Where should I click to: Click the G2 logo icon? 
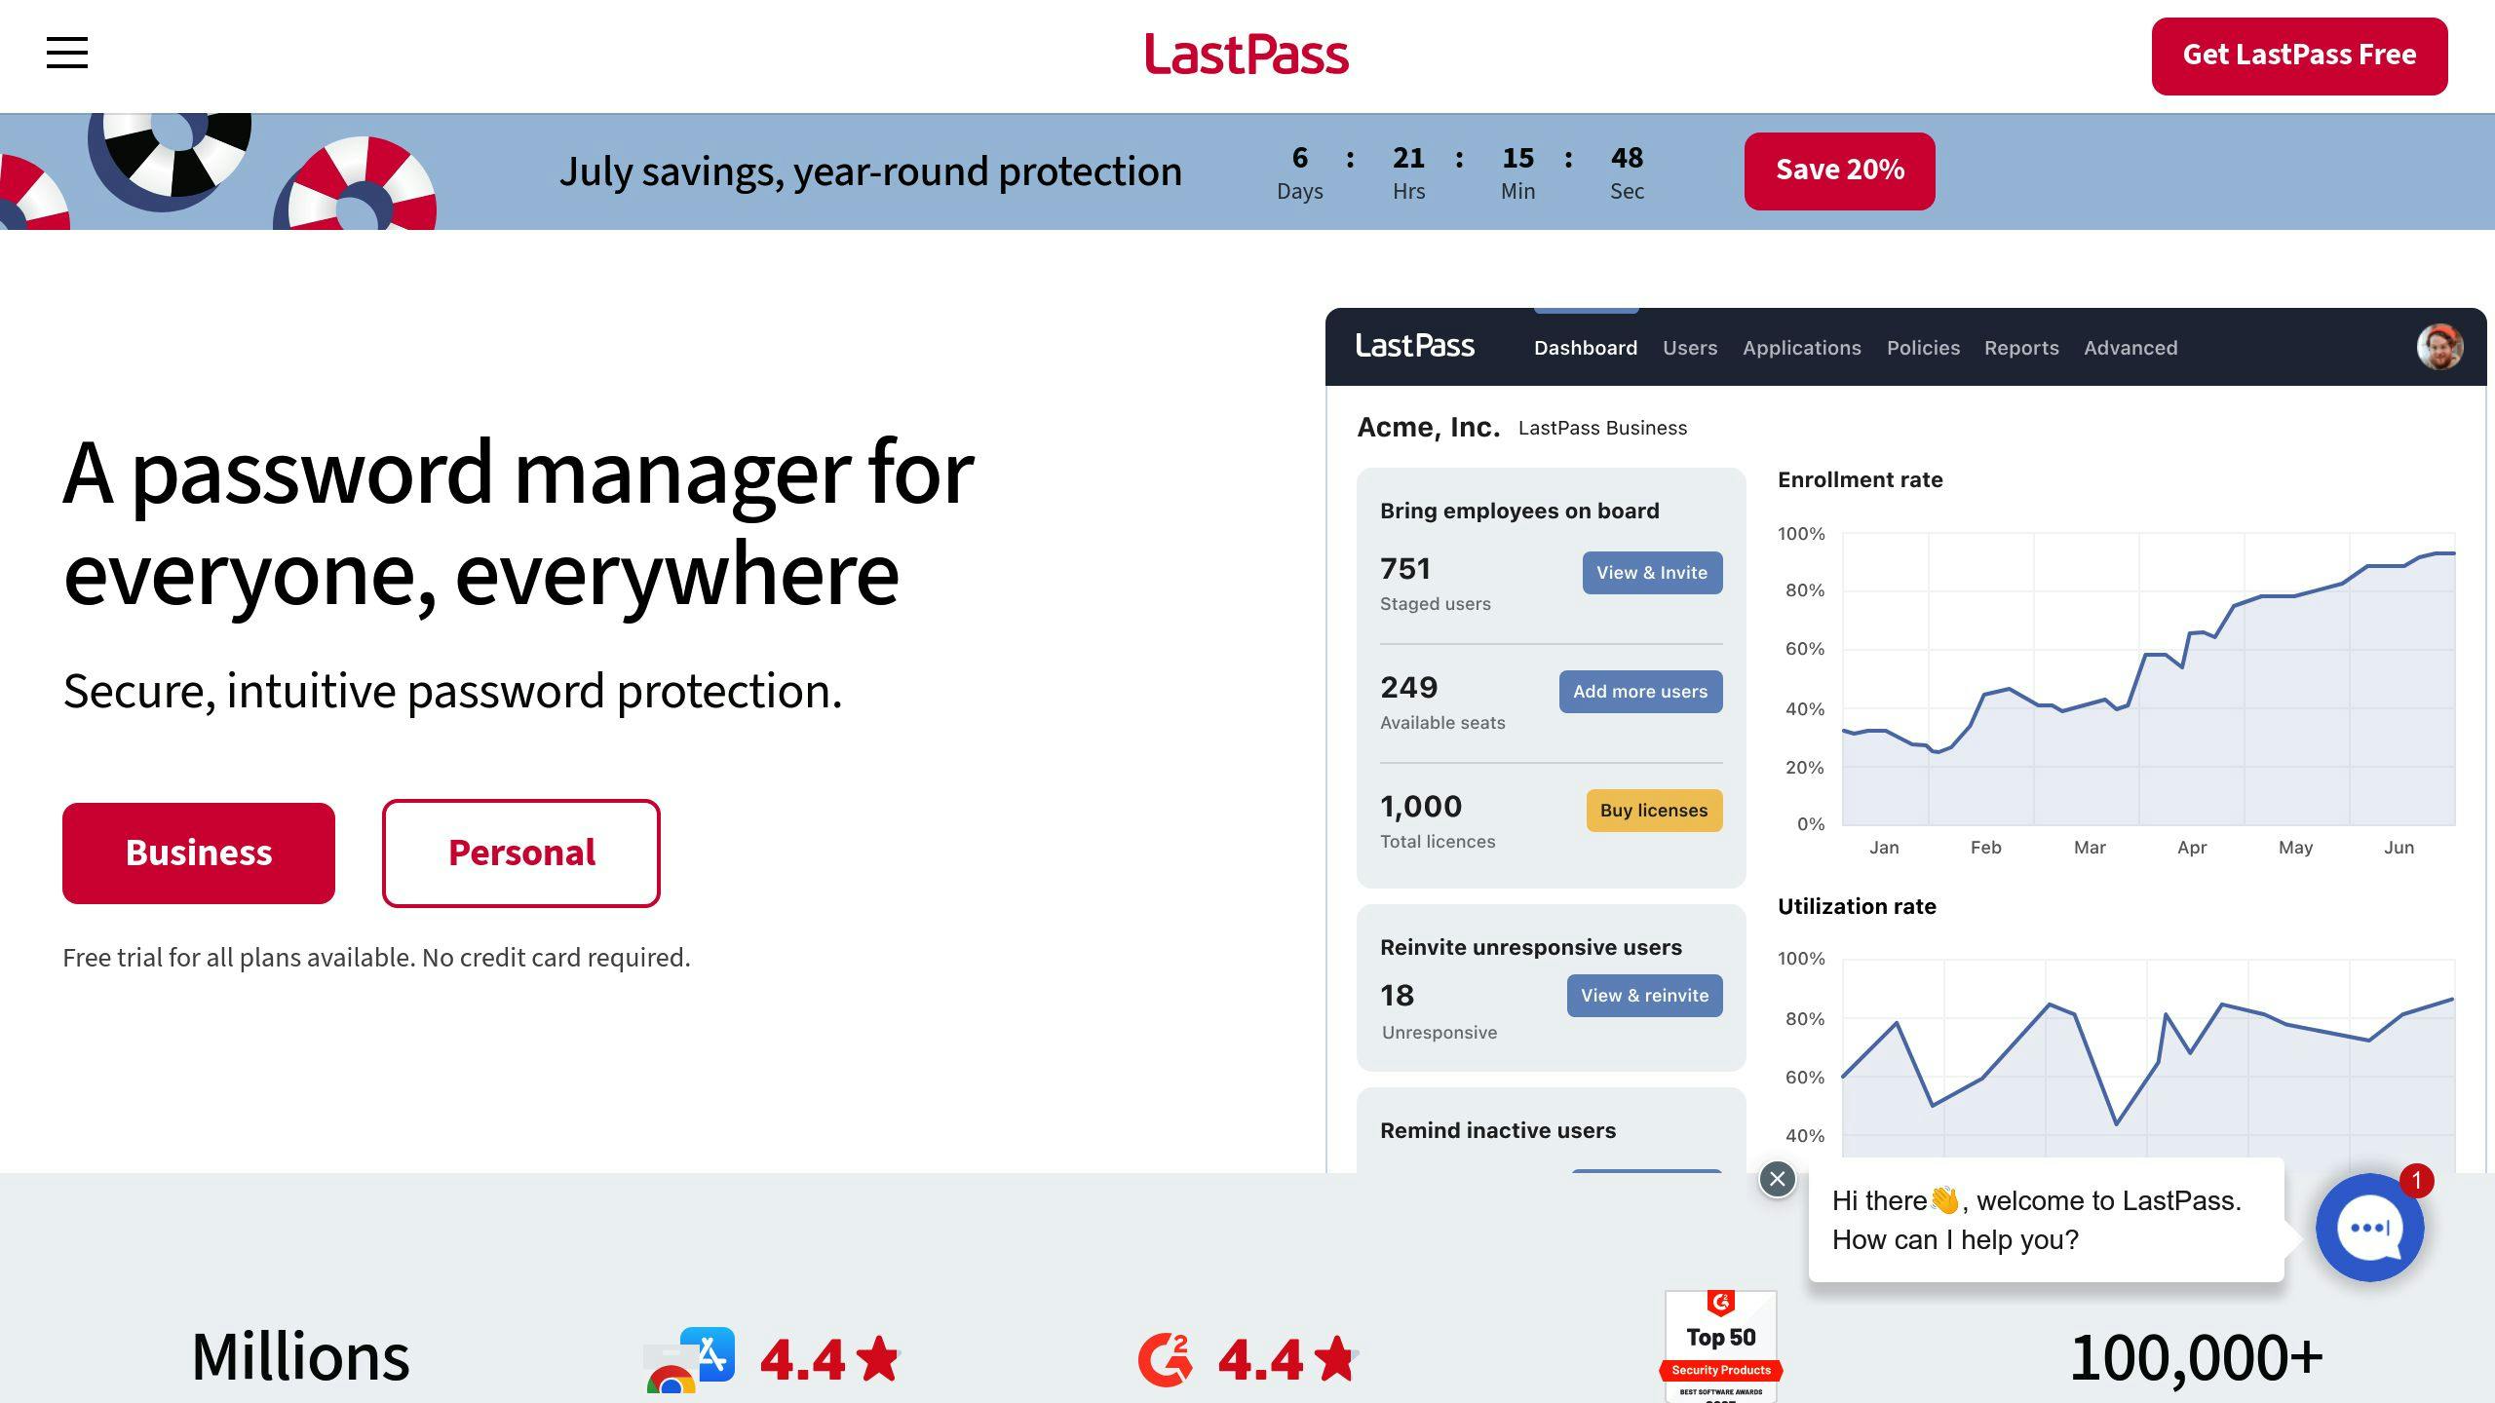(1165, 1359)
